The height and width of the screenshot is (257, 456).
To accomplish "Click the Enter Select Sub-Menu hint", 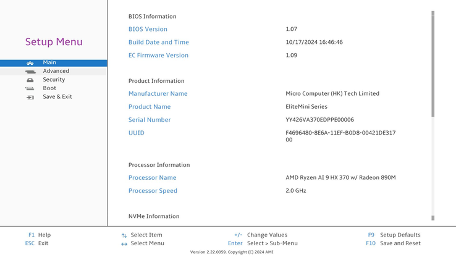I will click(263, 243).
